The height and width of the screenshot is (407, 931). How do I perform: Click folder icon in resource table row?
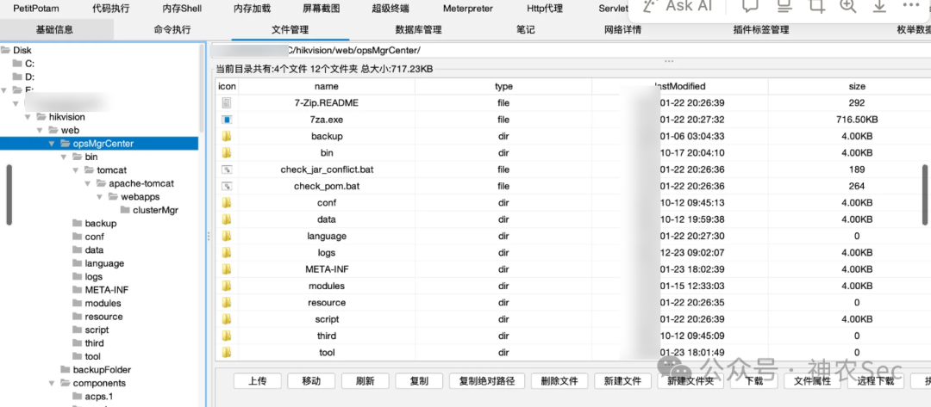[226, 302]
